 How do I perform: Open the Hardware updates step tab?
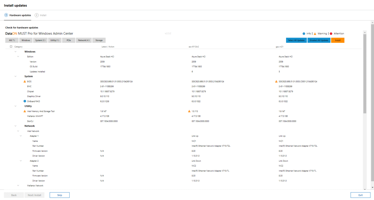pyautogui.click(x=18, y=15)
